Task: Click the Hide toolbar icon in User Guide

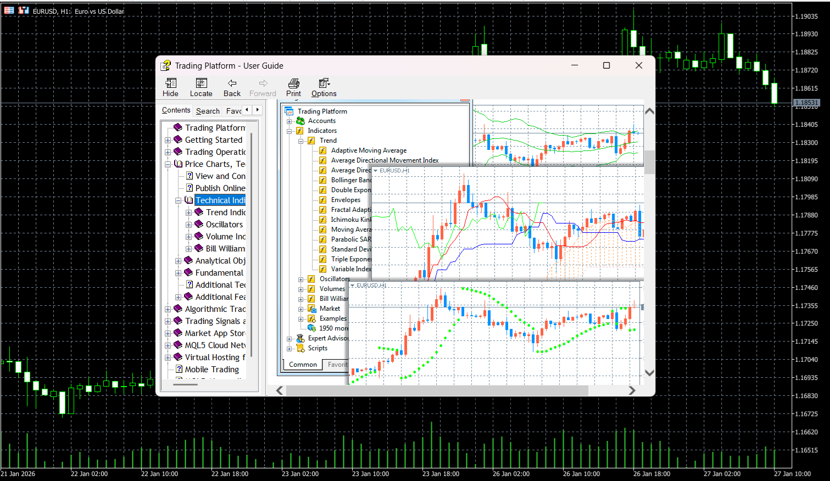Action: [171, 83]
